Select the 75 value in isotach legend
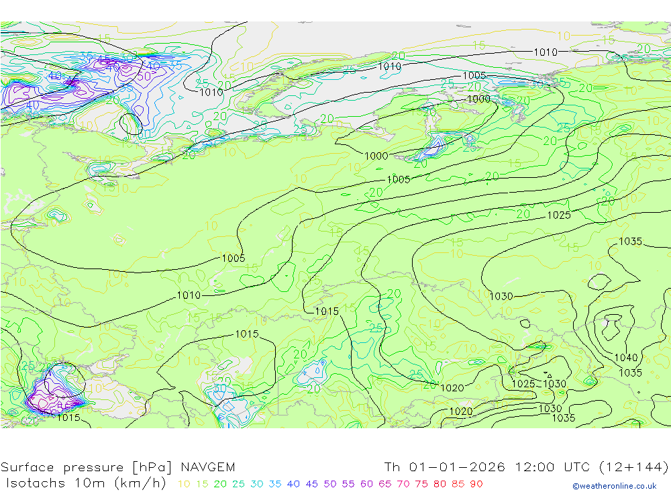 pos(421,484)
